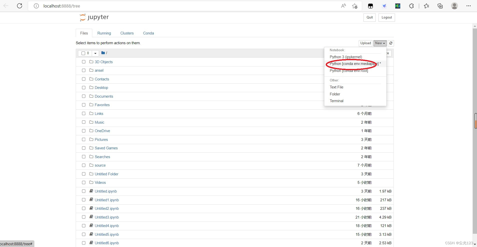Click the page vertical scrollbar
Screen dimensions: 477x247
(x=474, y=131)
